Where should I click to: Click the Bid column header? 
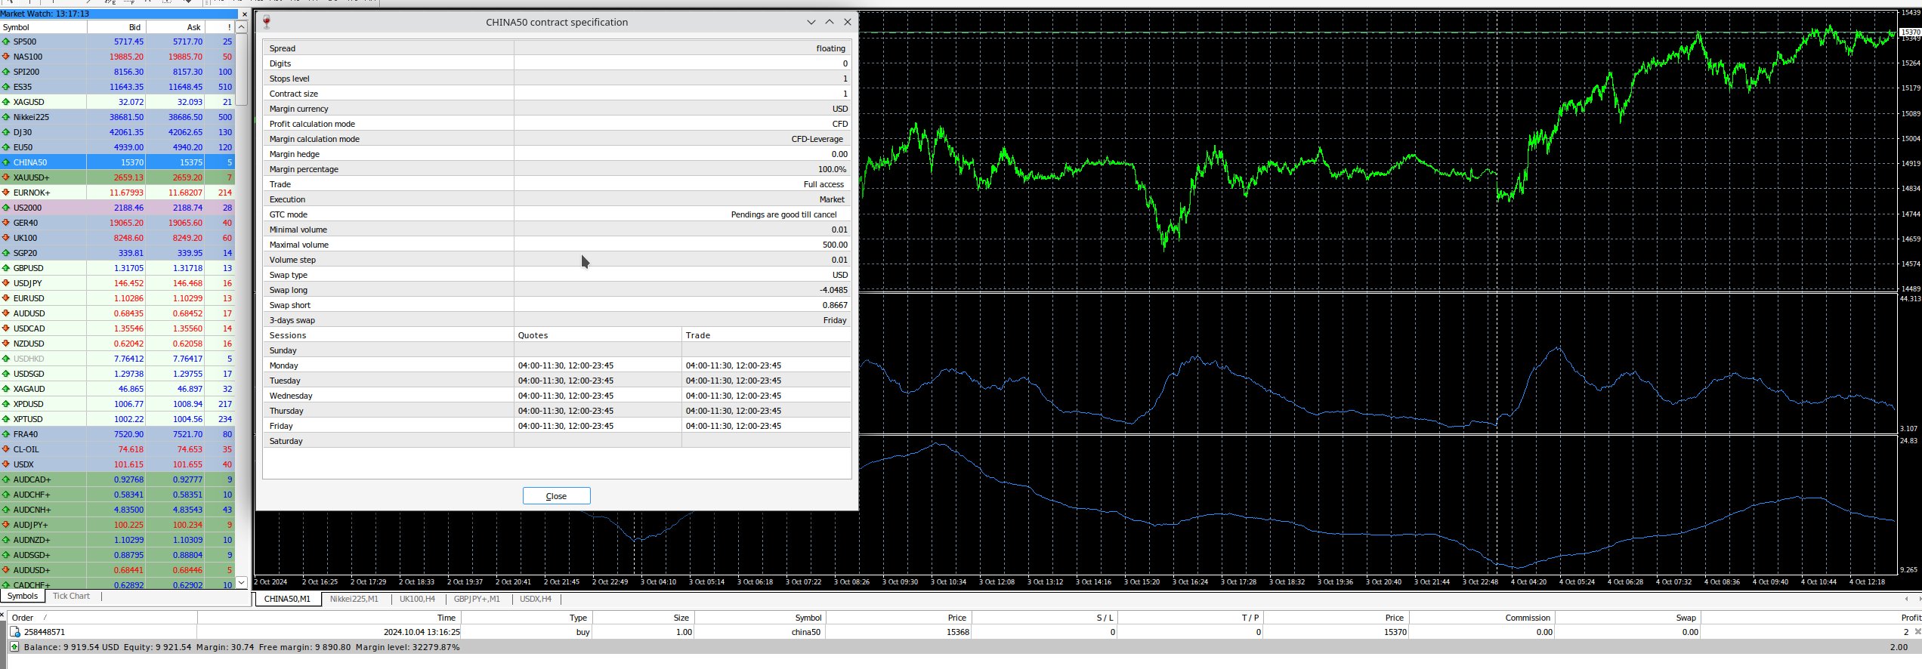click(116, 27)
